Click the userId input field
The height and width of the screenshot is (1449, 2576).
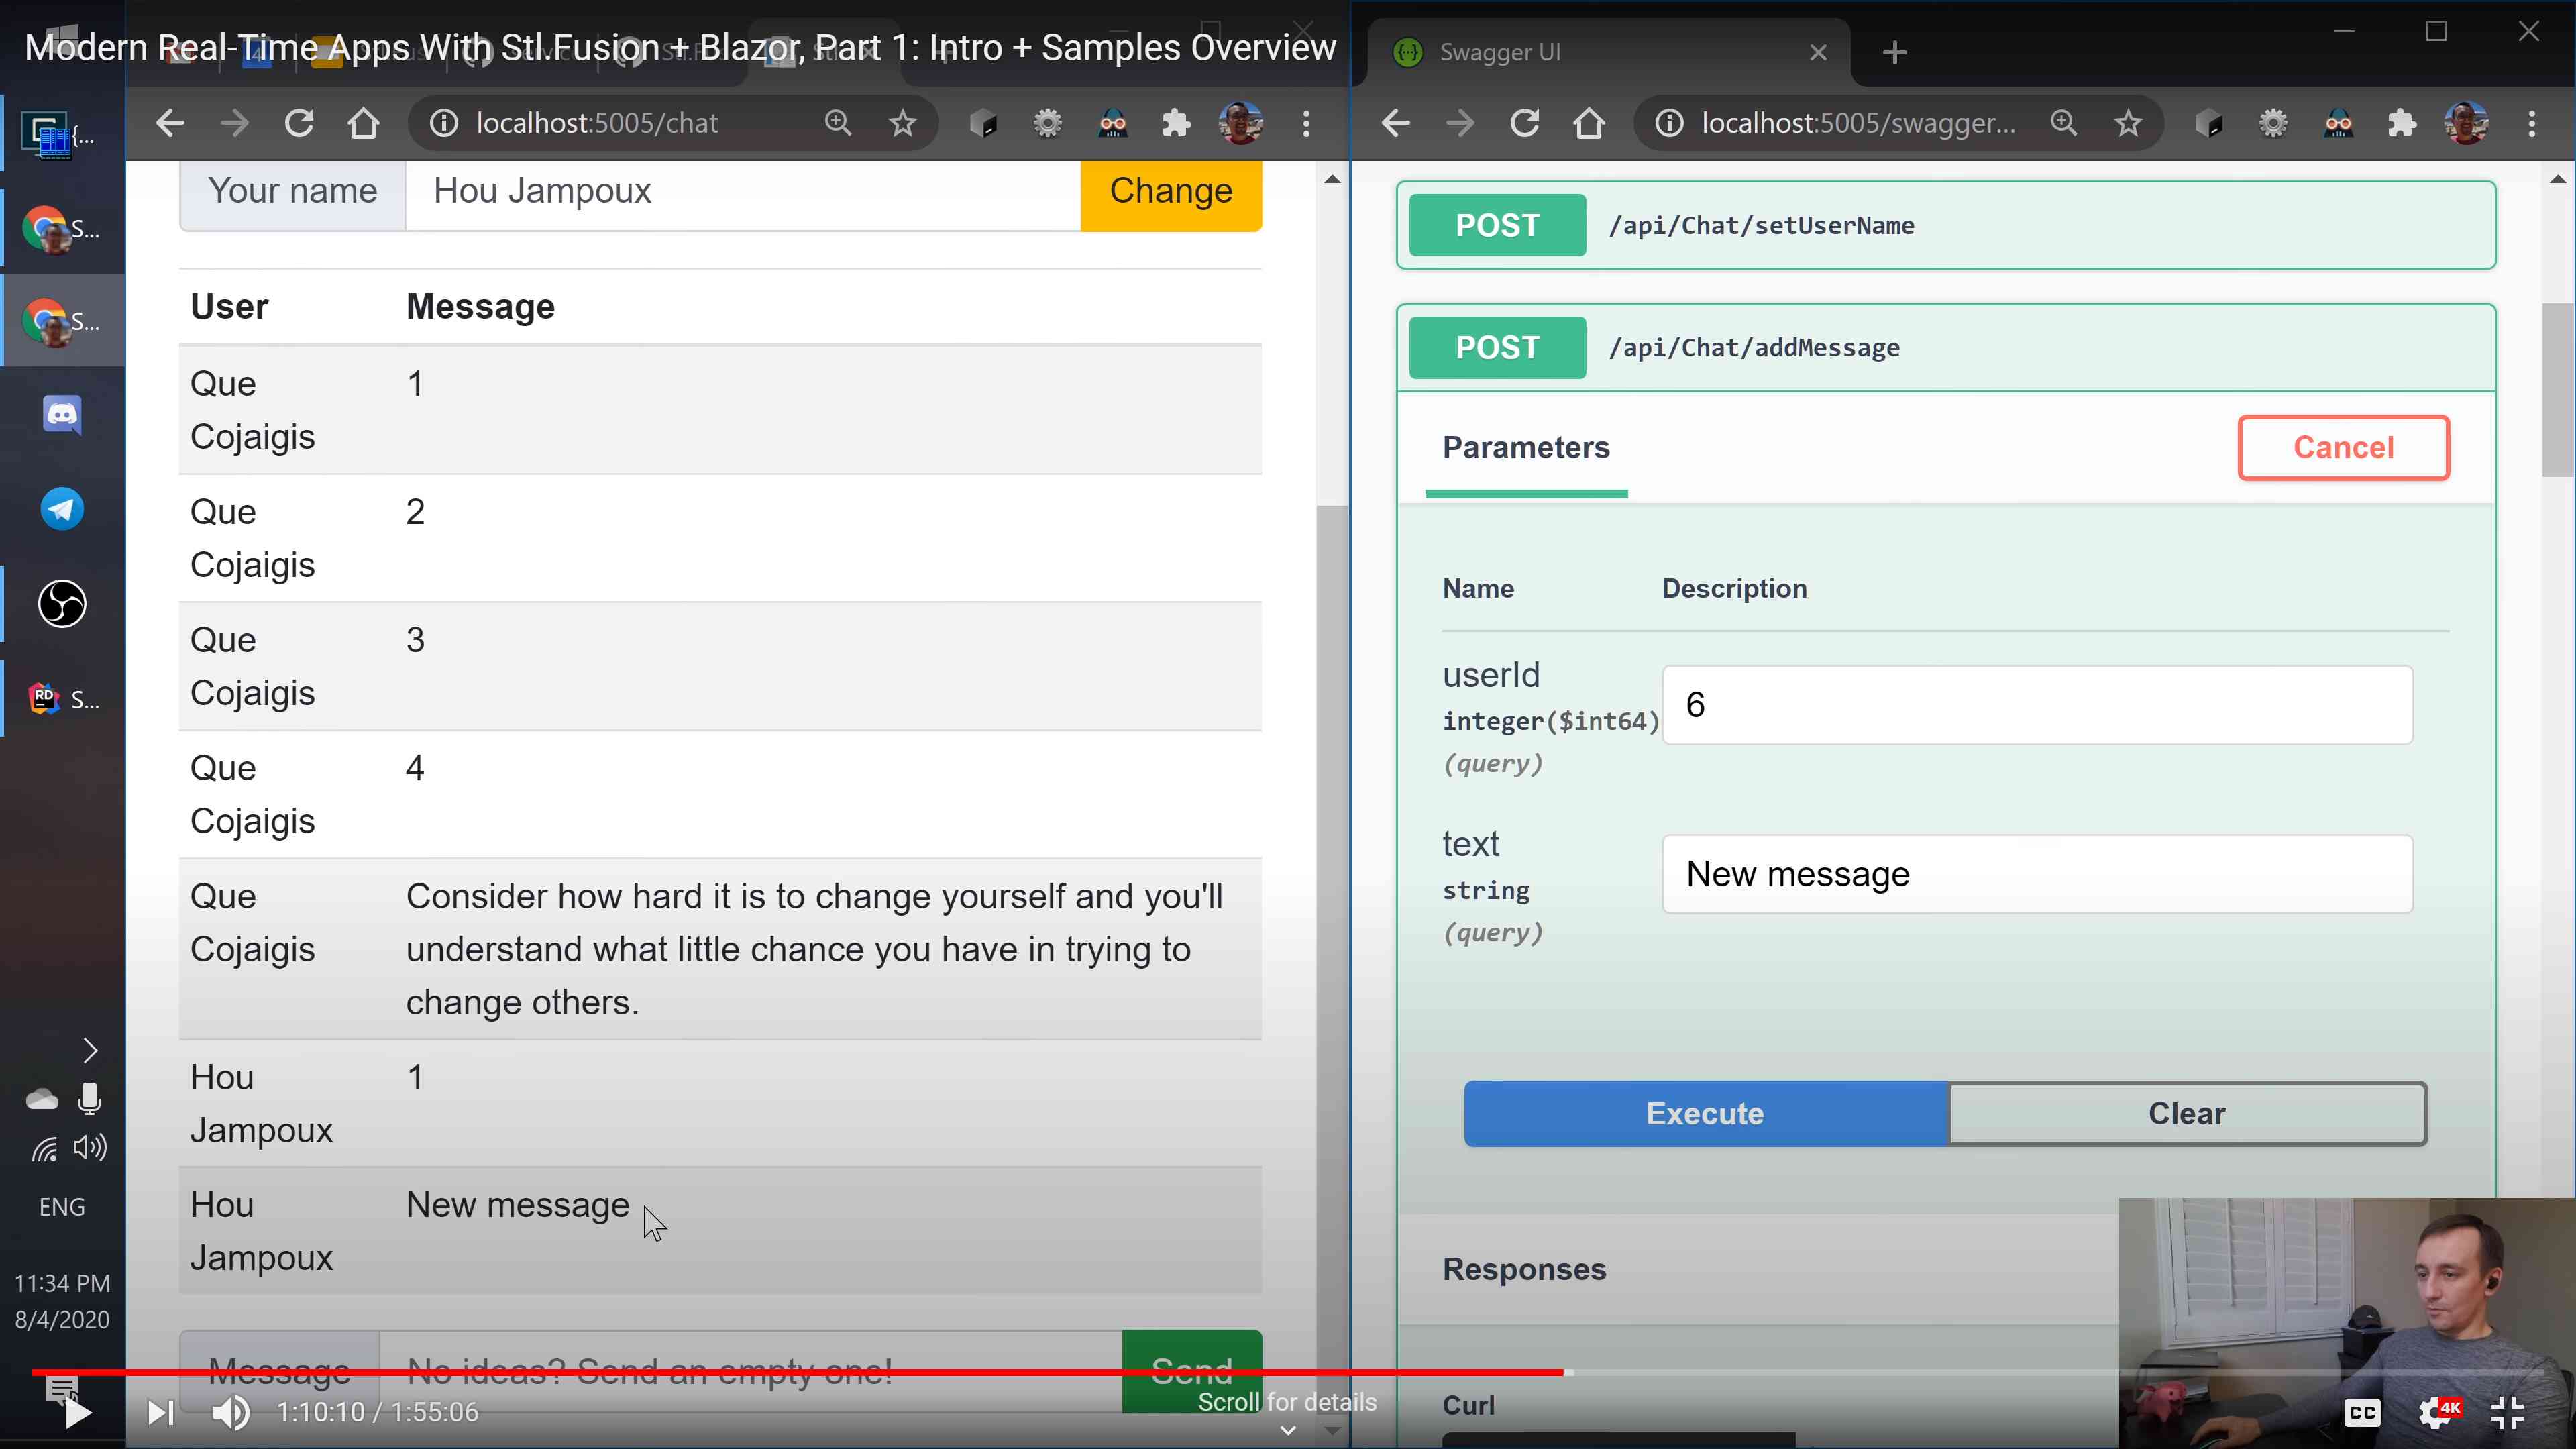(2037, 705)
